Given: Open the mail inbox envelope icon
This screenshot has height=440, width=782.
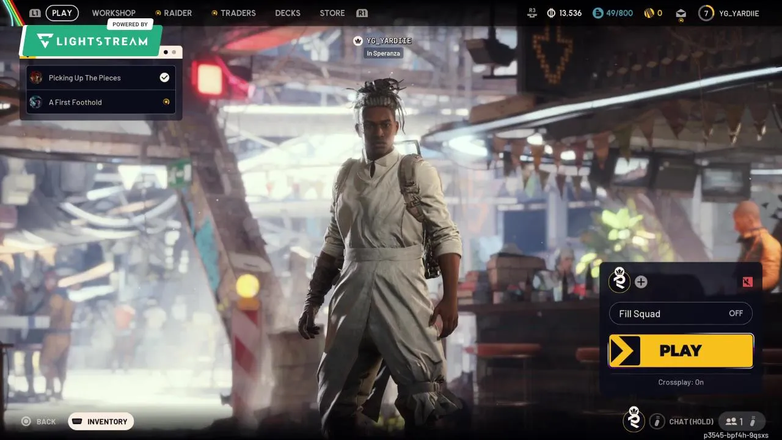Looking at the screenshot, I should pyautogui.click(x=681, y=13).
